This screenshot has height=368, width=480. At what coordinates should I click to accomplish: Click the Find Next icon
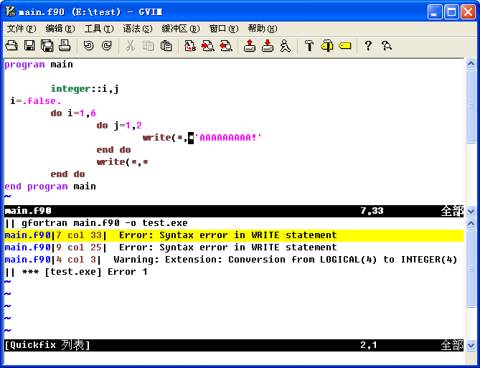tap(208, 46)
